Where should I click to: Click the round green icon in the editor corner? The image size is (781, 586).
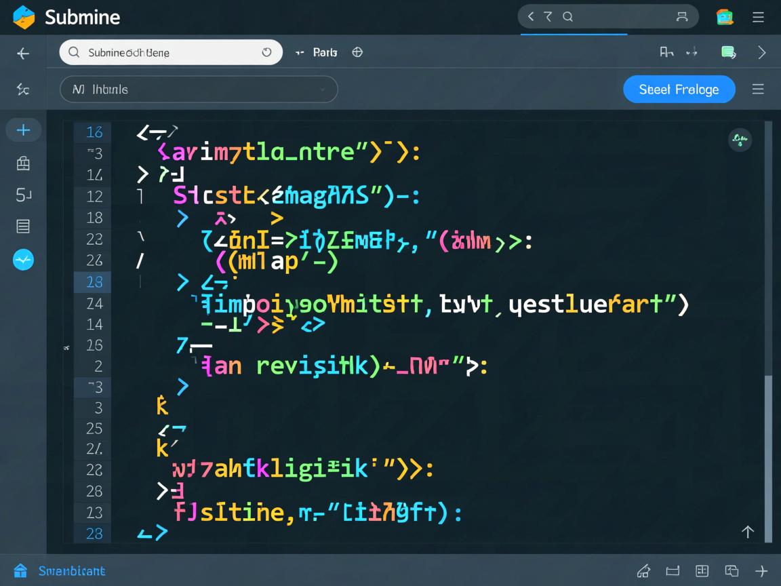pos(739,140)
